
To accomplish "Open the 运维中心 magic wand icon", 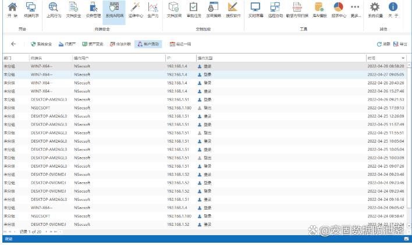I will [x=135, y=9].
